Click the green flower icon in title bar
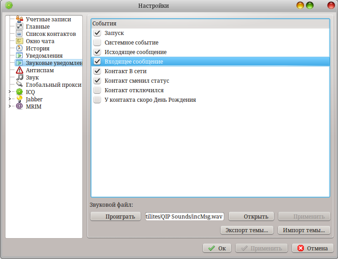Screen dimensions: 338x259 [x=9, y=5]
